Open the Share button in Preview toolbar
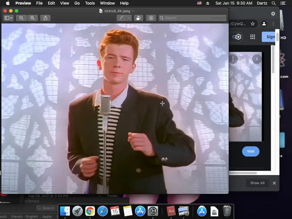The height and width of the screenshot is (219, 292). coord(45,18)
